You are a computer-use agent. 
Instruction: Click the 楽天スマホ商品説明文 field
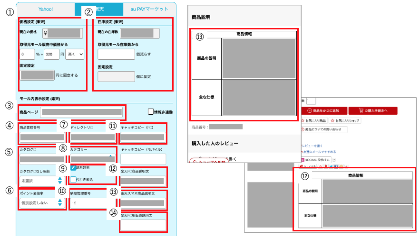[143, 203]
